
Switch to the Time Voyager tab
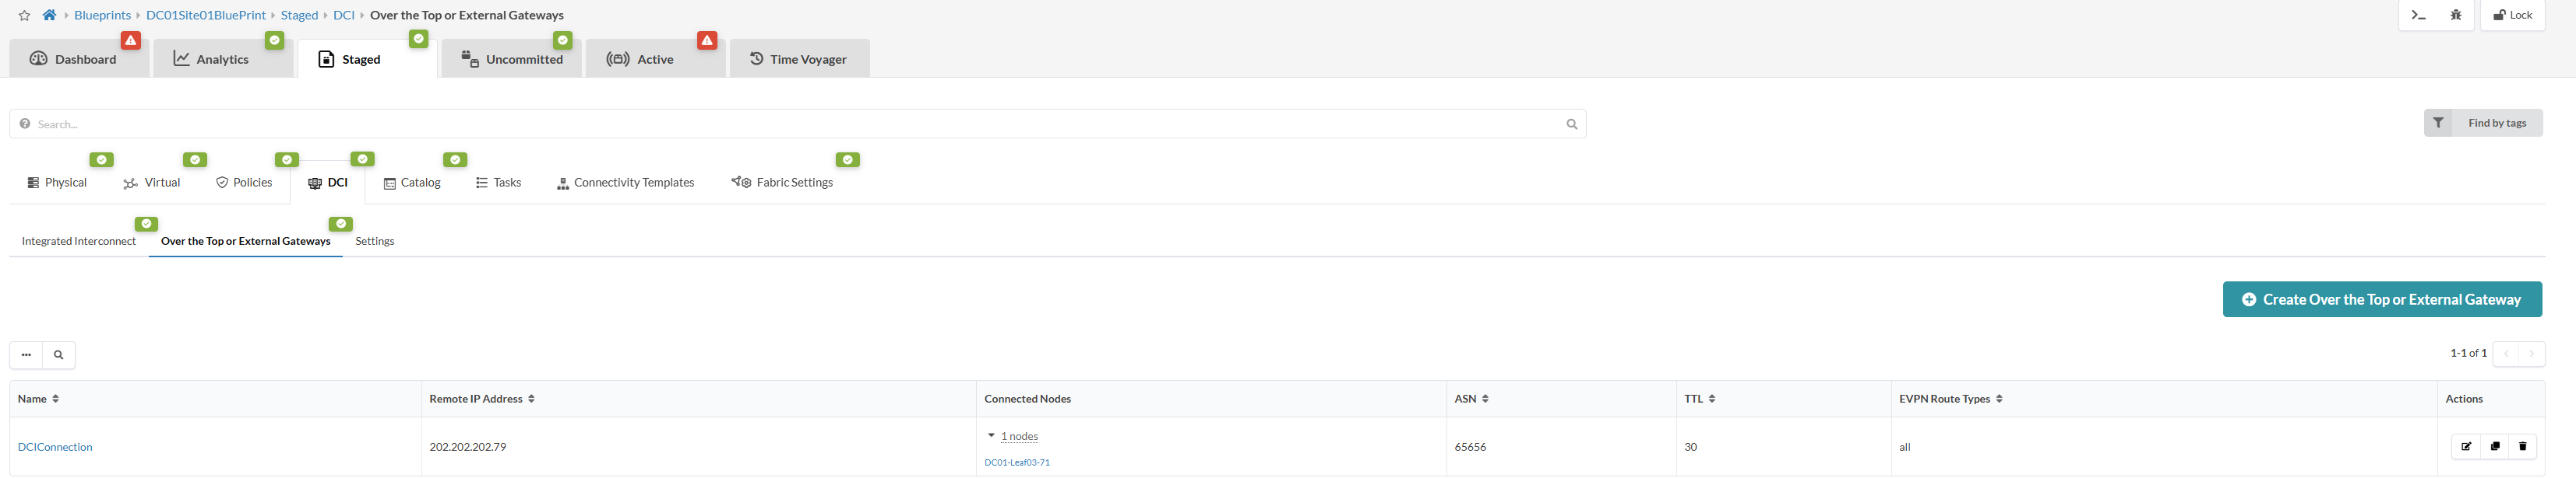point(798,59)
